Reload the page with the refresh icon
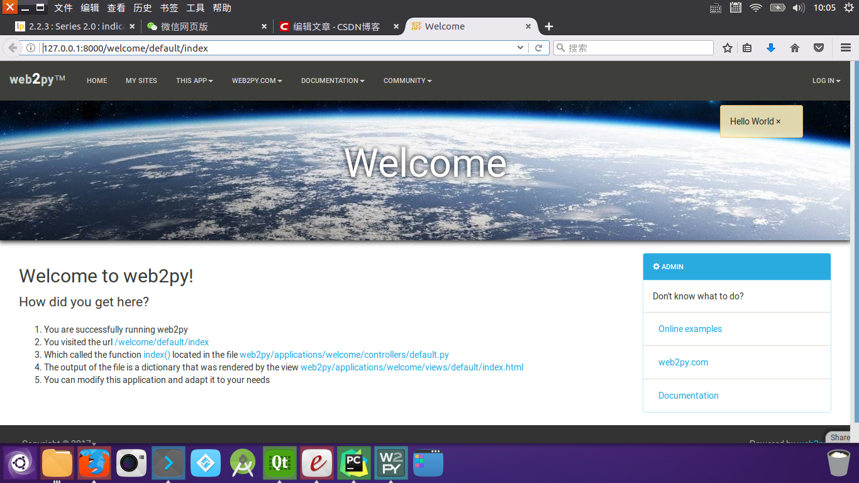The width and height of the screenshot is (859, 483). point(538,48)
